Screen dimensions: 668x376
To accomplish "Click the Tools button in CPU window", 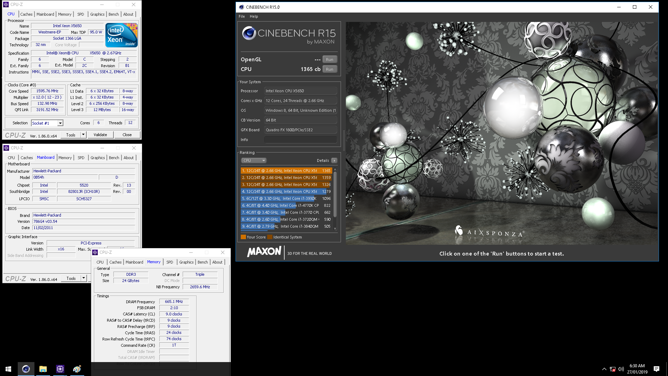I will pos(71,135).
